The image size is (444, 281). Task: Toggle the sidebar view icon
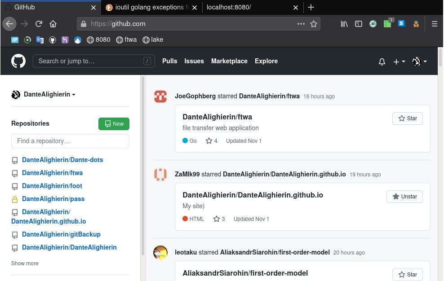tap(359, 24)
